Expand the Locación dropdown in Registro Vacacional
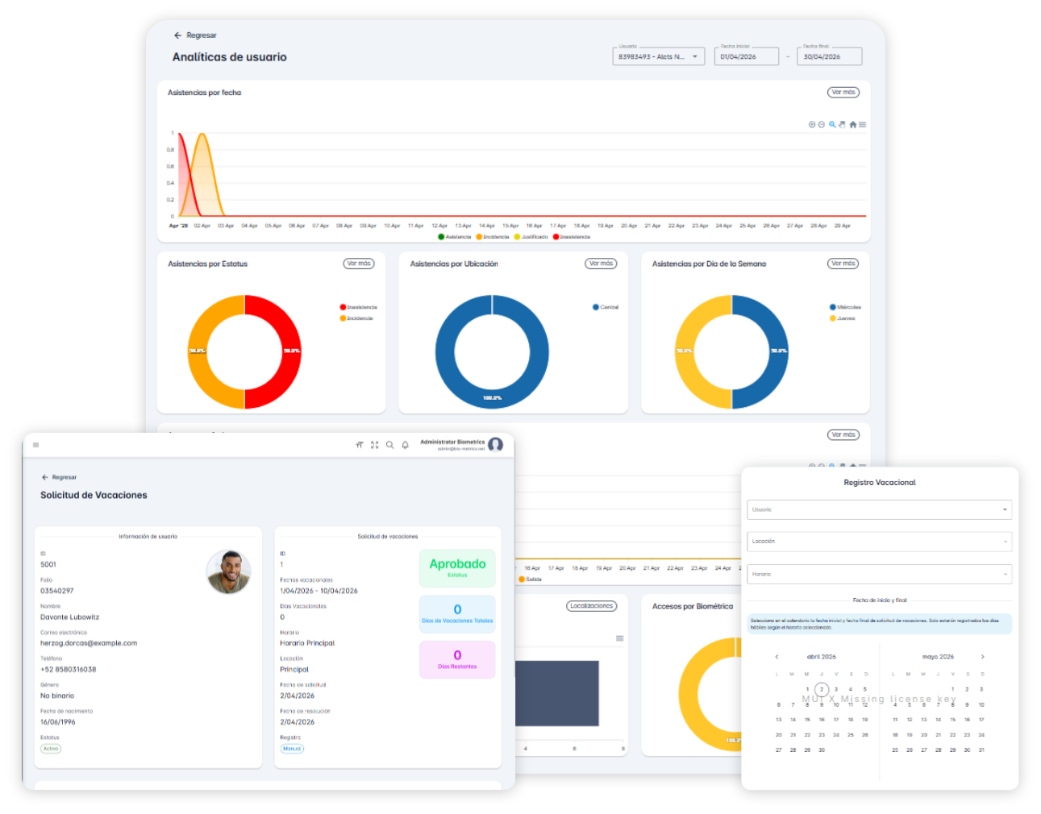The height and width of the screenshot is (814, 1041). (879, 542)
